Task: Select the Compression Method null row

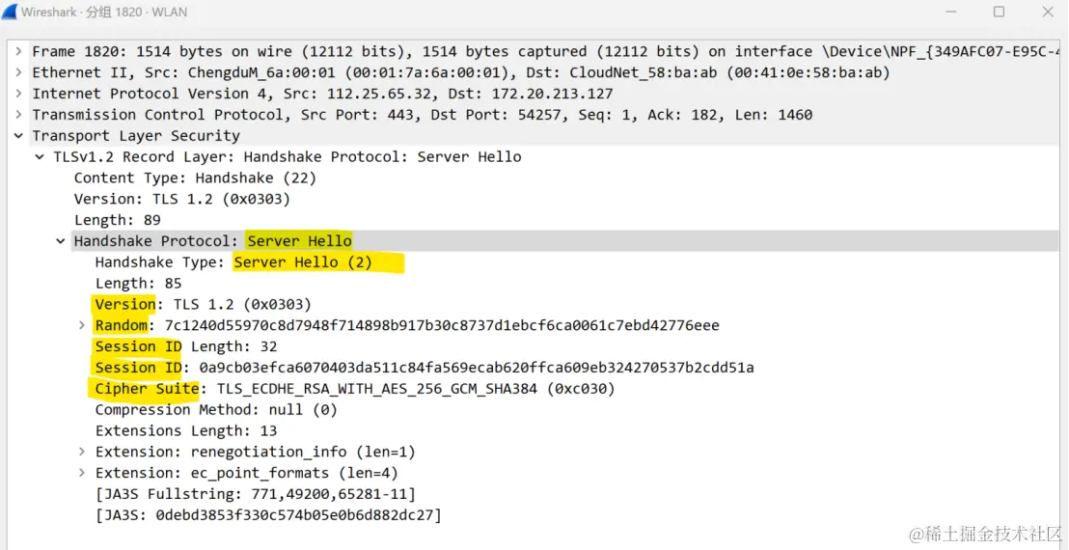Action: tap(217, 410)
